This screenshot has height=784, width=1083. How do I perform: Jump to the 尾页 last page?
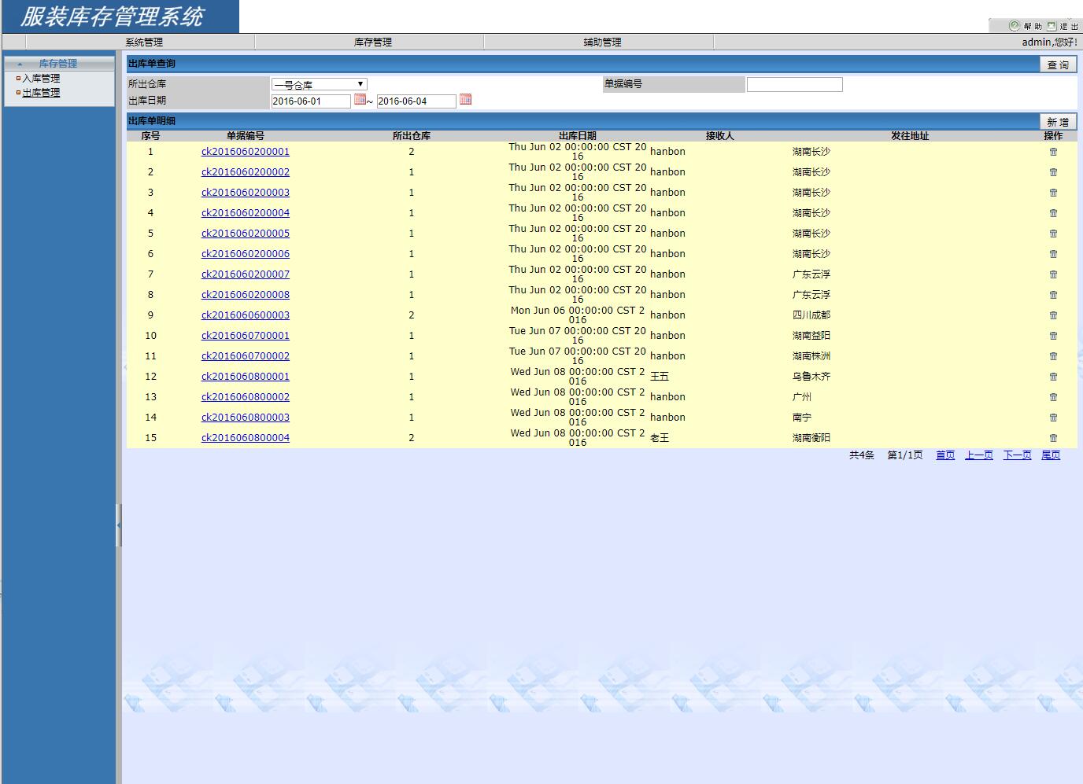click(x=1051, y=455)
